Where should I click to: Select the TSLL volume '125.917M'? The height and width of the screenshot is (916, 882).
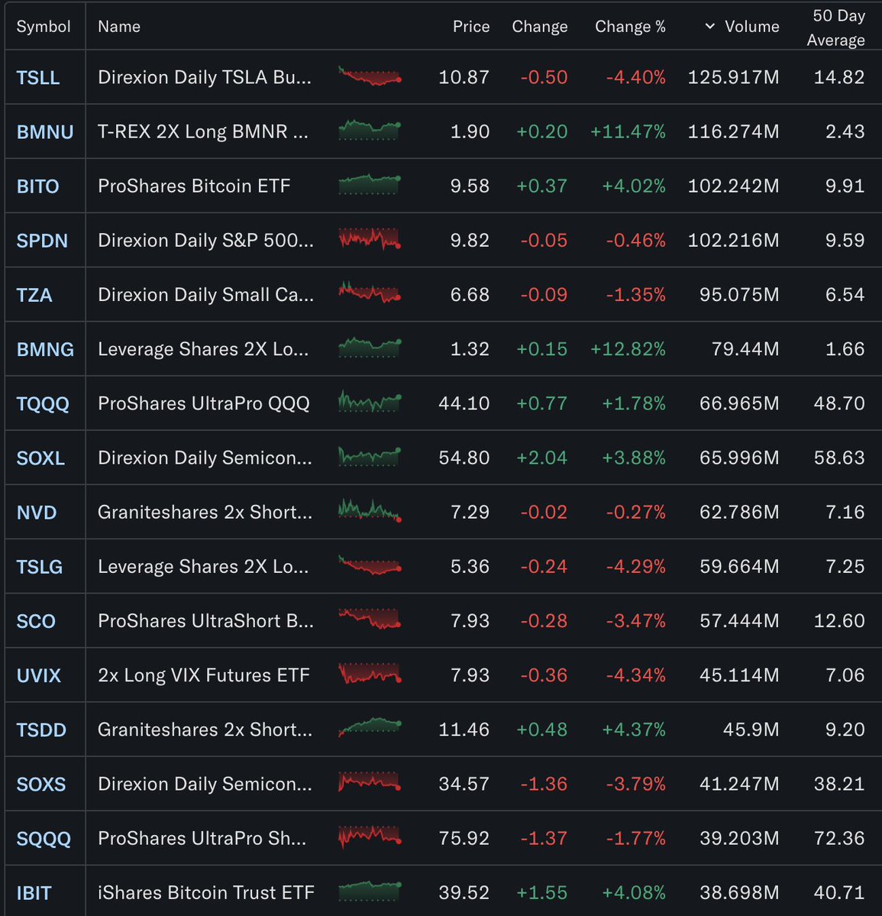(734, 78)
